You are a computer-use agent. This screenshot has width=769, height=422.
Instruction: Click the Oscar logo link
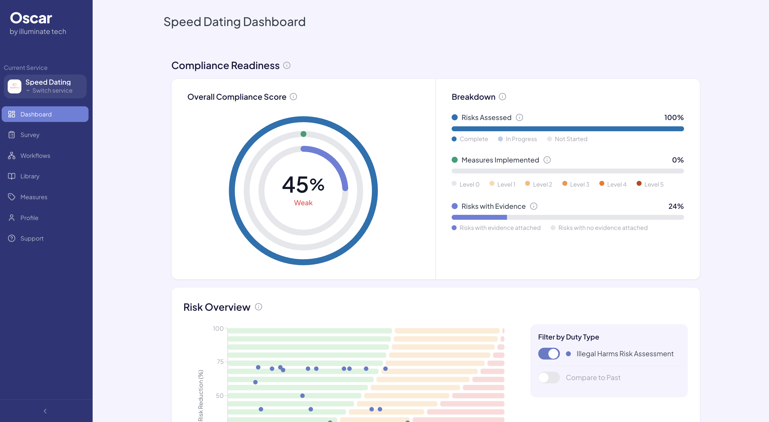[x=31, y=18]
